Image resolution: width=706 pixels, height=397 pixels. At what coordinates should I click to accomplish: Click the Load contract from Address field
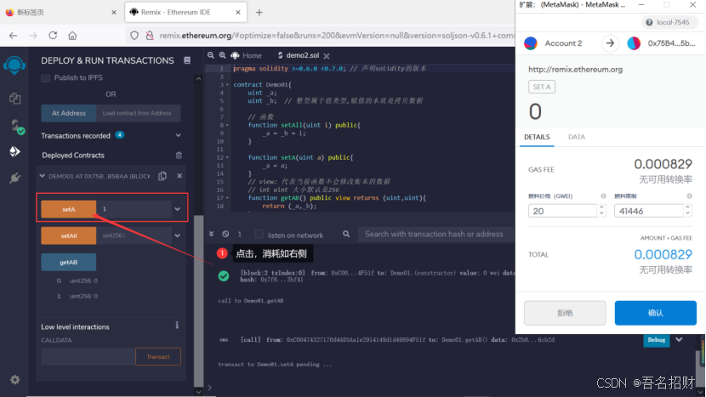[138, 113]
